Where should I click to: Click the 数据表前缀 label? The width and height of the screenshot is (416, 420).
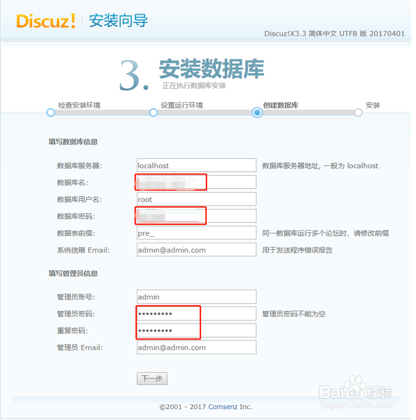pos(76,233)
